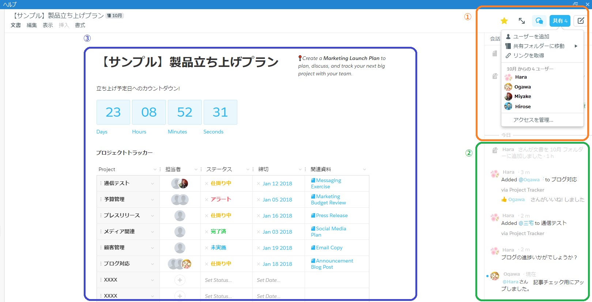
Task: Open 関連資料 column header dropdown
Action: (364, 169)
